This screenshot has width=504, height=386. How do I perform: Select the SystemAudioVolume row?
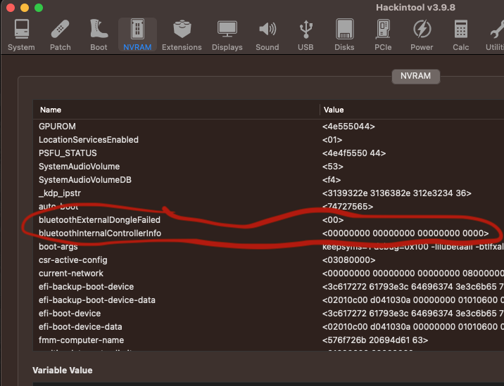268,167
